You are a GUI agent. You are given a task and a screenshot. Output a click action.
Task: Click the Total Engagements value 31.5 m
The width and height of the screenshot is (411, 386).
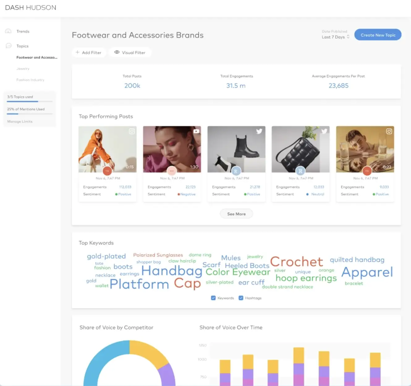point(236,86)
